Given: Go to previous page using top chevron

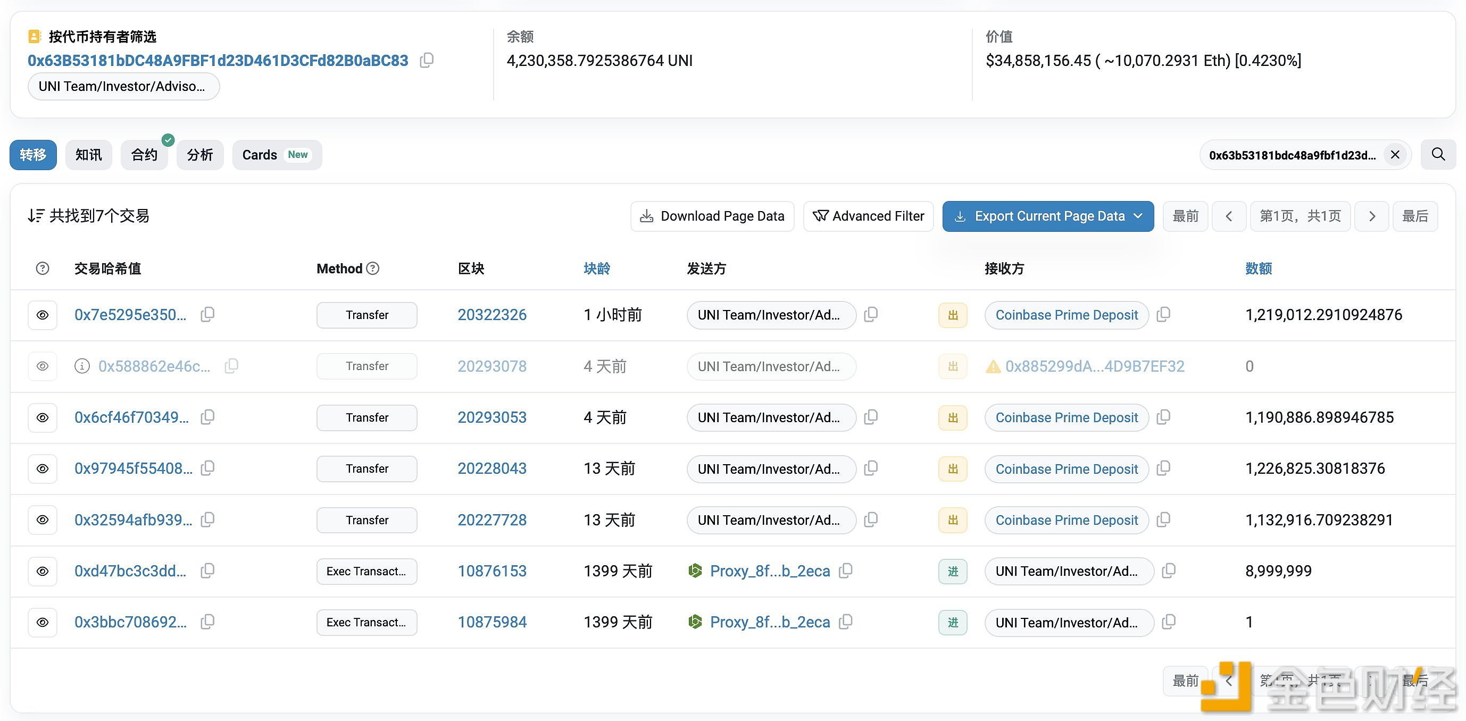Looking at the screenshot, I should [x=1229, y=216].
